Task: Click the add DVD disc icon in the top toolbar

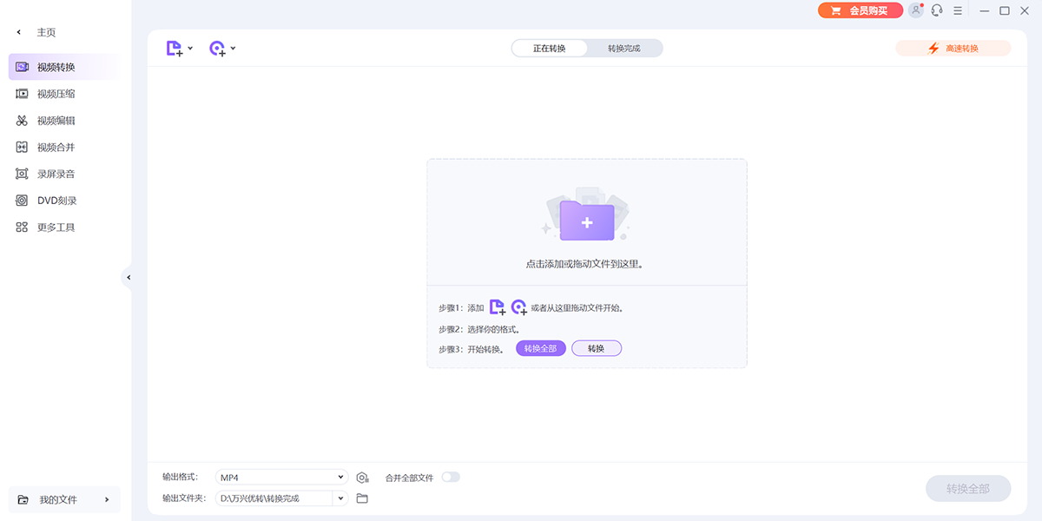Action: (218, 49)
